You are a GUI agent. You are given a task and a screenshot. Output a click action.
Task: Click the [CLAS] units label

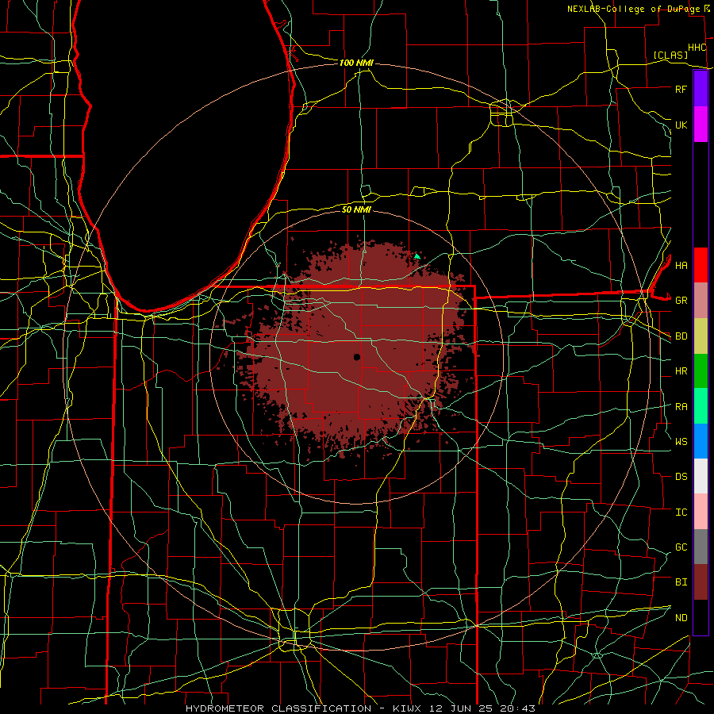click(x=670, y=55)
